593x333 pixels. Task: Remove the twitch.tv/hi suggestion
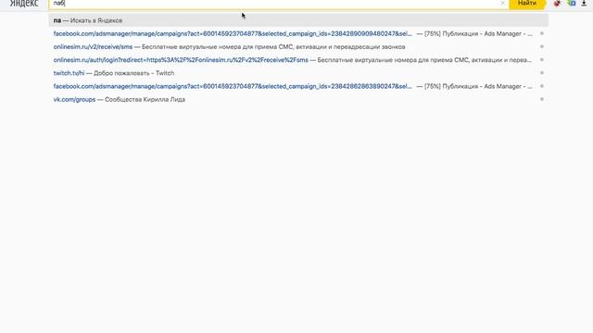541,73
